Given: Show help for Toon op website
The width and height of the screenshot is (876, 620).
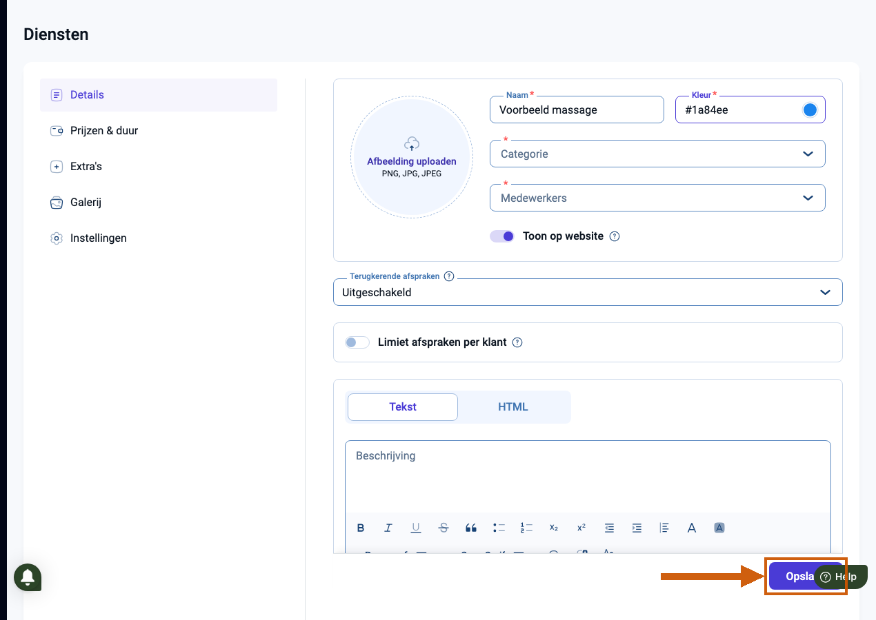Looking at the screenshot, I should (x=615, y=236).
